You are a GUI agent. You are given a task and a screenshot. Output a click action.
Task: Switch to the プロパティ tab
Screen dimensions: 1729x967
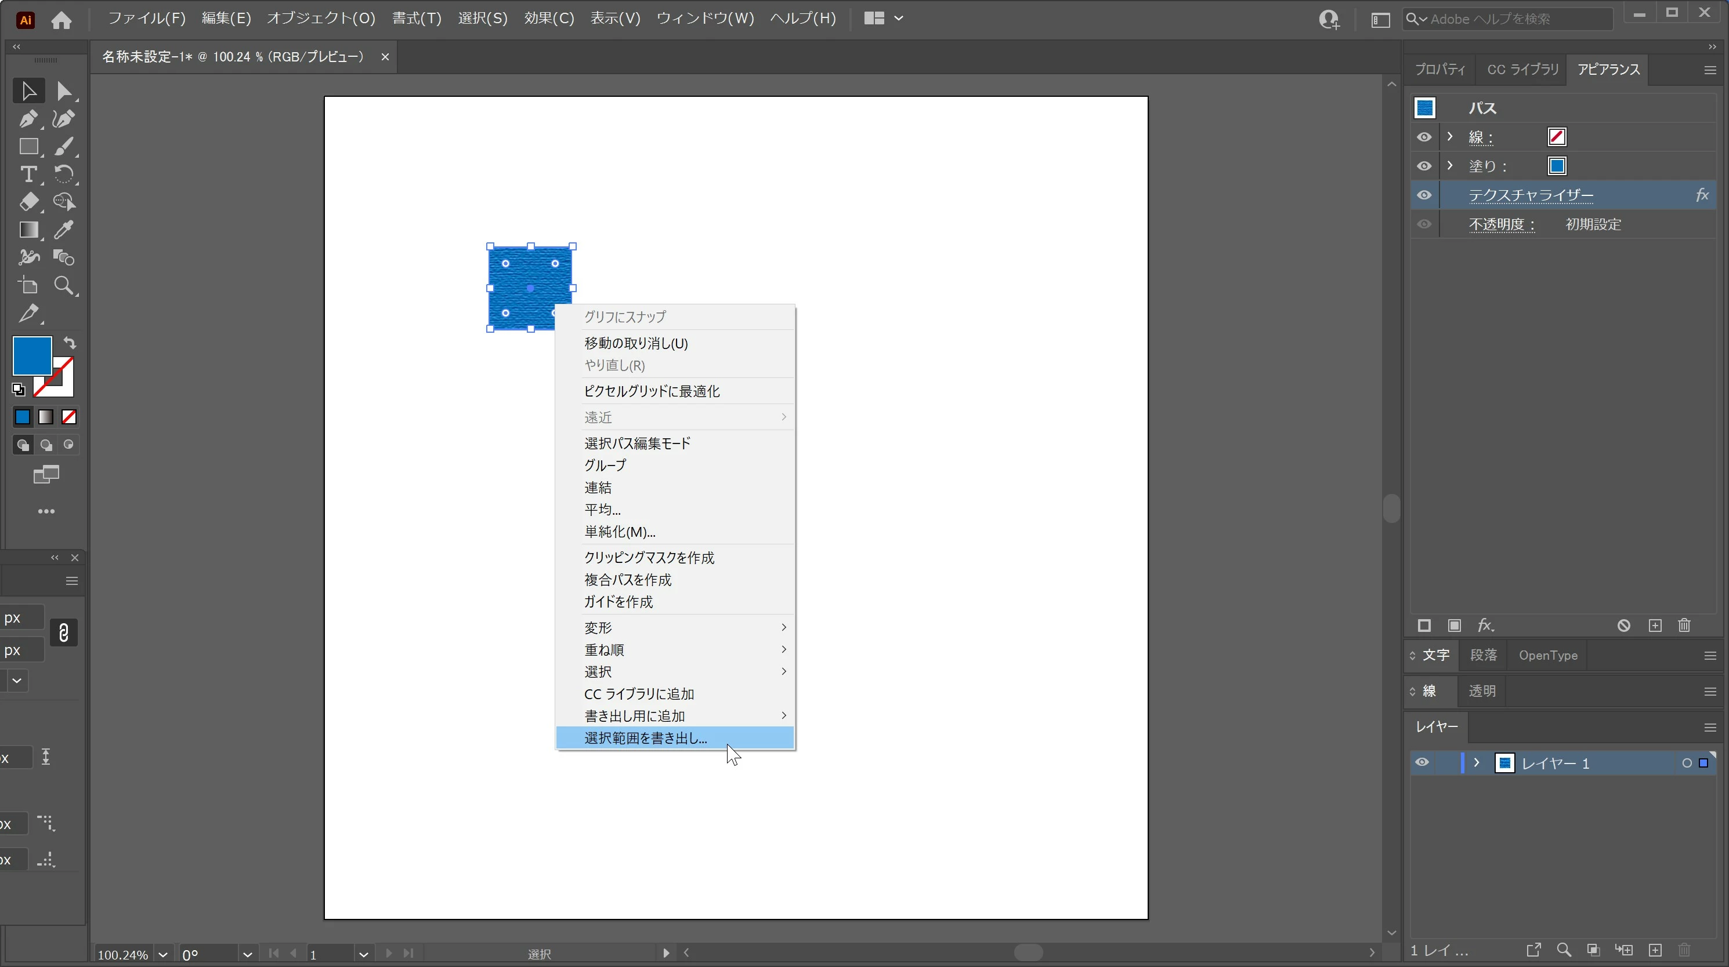click(x=1439, y=70)
